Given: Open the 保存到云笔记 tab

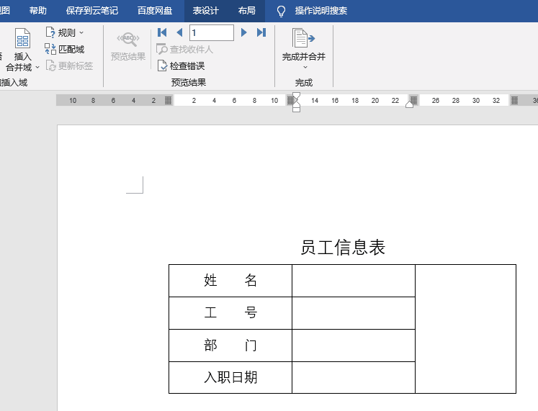Looking at the screenshot, I should 92,11.
